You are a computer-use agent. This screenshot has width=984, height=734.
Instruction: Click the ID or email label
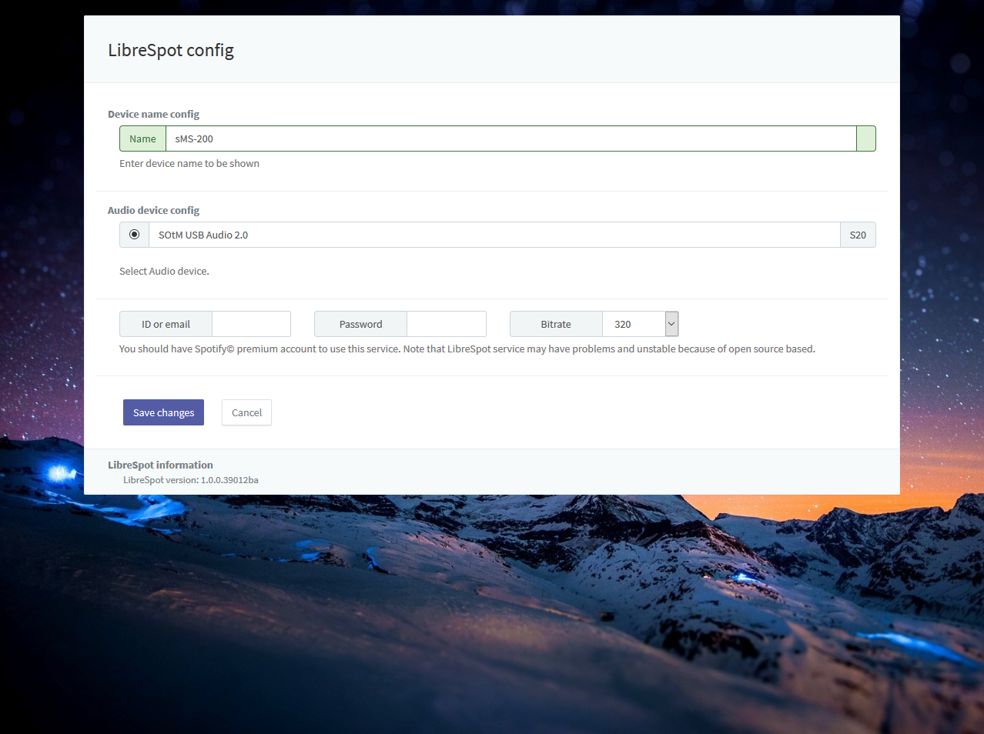166,324
